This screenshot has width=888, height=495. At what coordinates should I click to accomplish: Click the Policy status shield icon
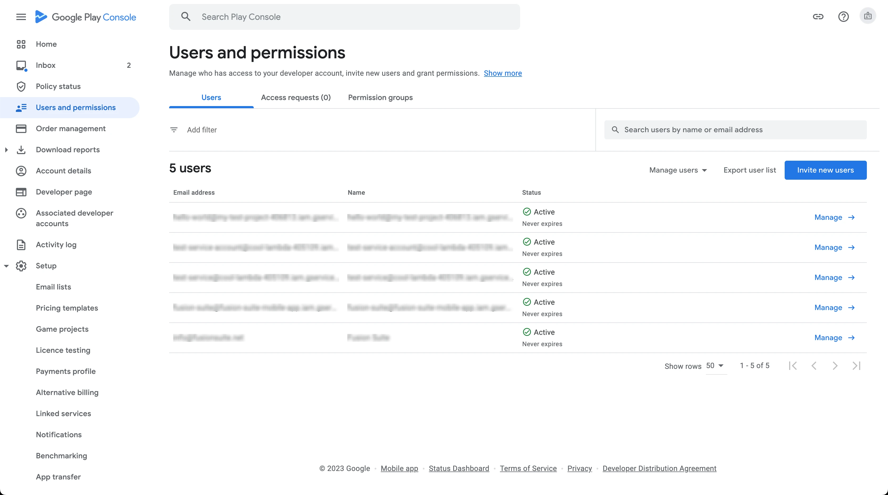pyautogui.click(x=21, y=86)
